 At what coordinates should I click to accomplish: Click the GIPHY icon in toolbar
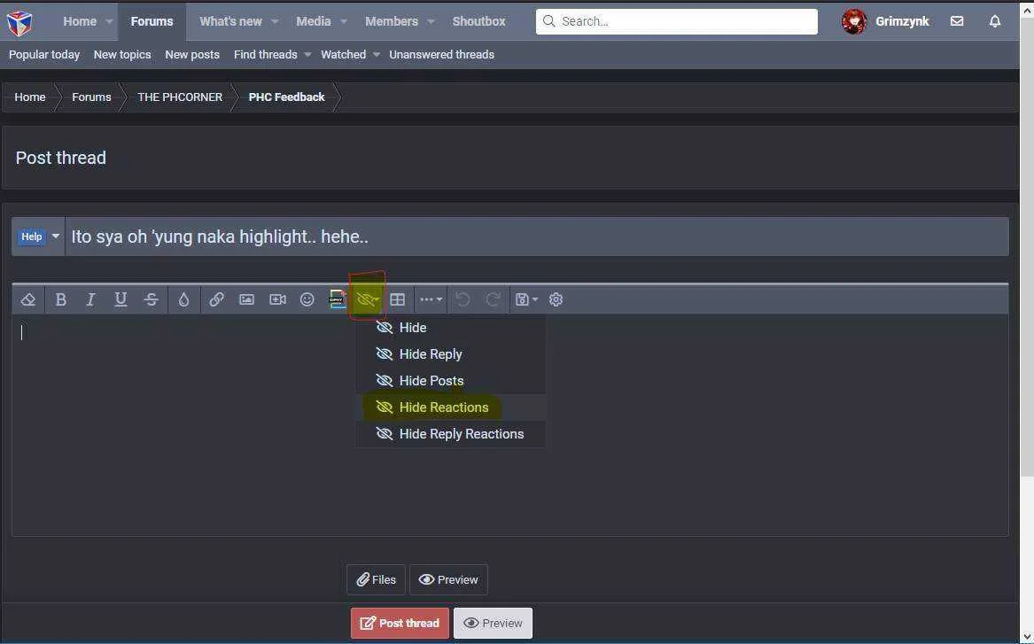click(337, 299)
